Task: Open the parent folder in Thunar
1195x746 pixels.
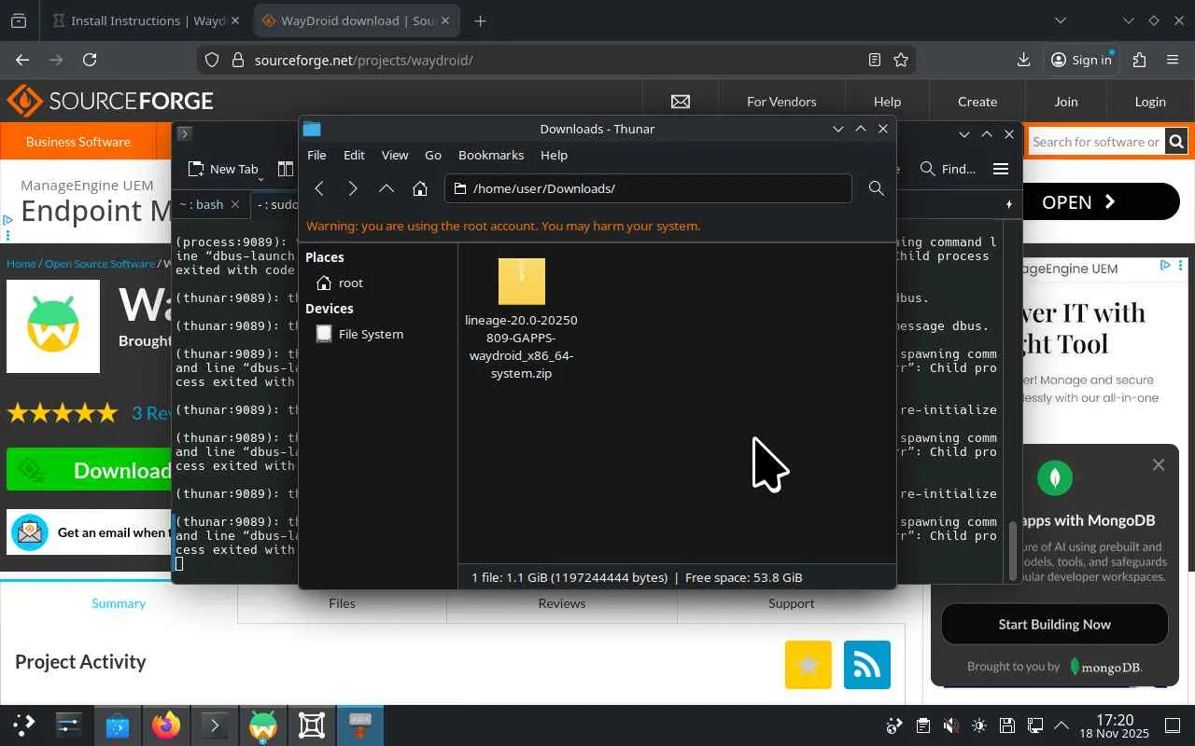Action: pos(387,188)
